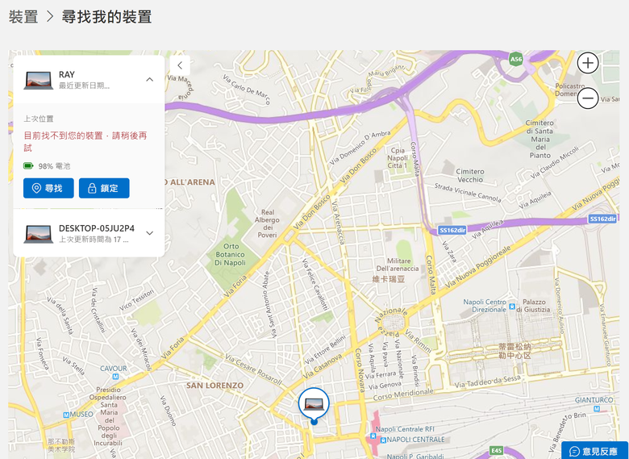Expand the DESKTOP-05JU2P4 device entry
This screenshot has height=459, width=629.
click(150, 233)
